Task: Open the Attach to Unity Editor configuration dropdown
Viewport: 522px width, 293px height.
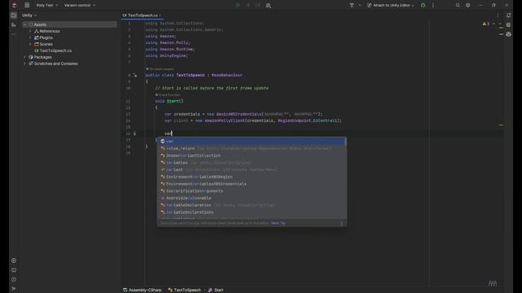Action: click(x=391, y=6)
